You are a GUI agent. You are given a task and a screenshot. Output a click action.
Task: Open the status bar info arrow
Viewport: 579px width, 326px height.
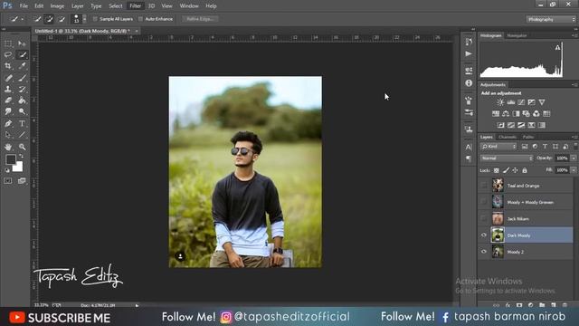137,305
